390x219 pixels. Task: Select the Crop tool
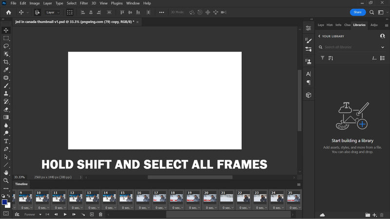click(6, 62)
